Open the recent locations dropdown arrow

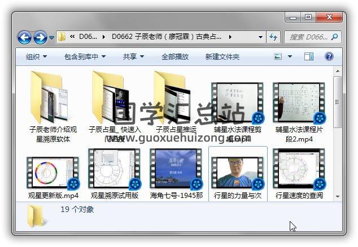tap(52, 37)
